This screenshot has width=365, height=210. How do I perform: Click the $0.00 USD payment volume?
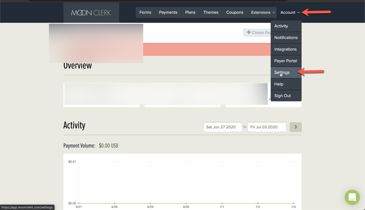(108, 146)
